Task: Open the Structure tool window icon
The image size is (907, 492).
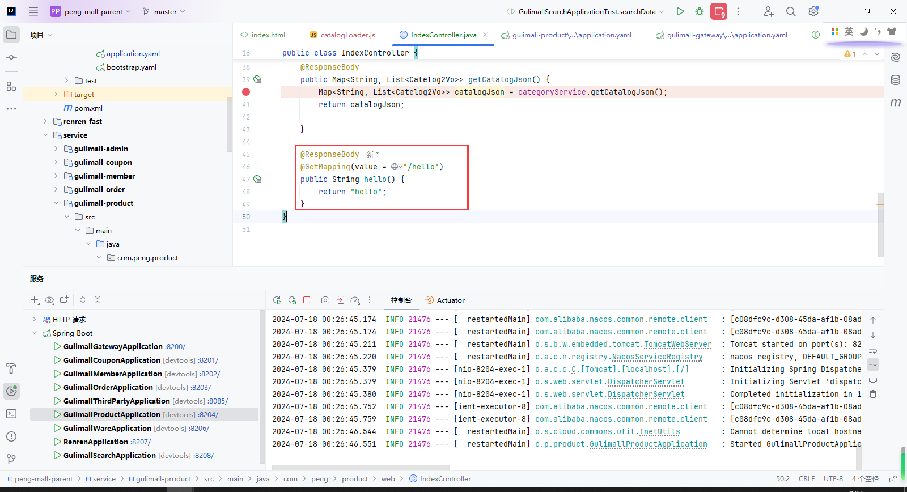Action: point(11,86)
